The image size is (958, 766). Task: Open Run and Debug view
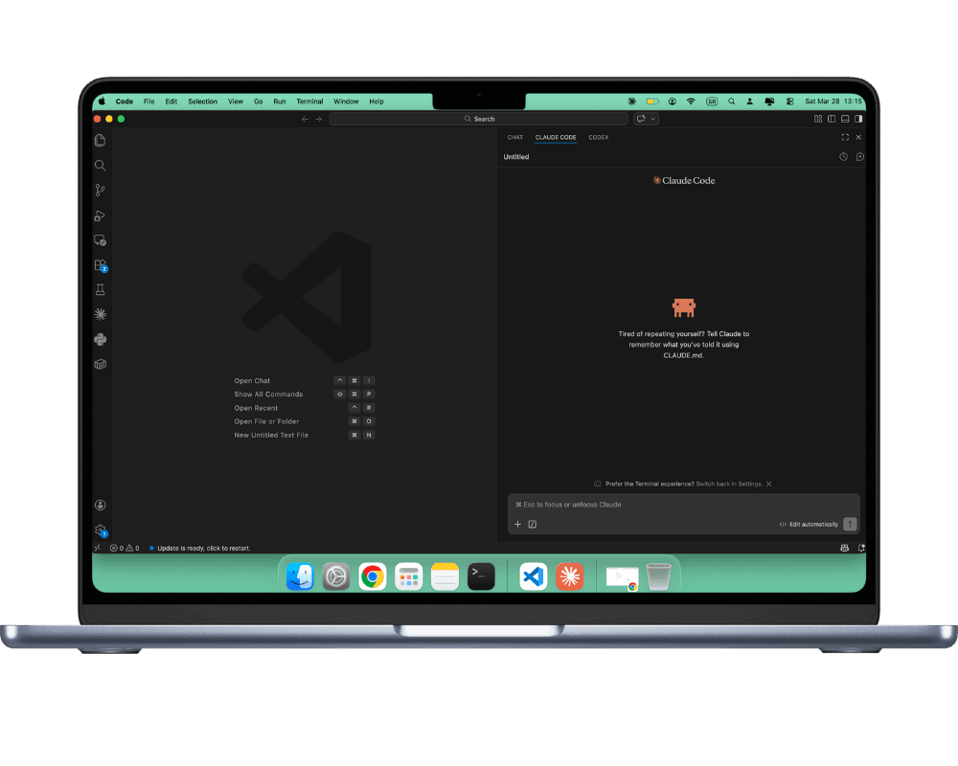100,215
